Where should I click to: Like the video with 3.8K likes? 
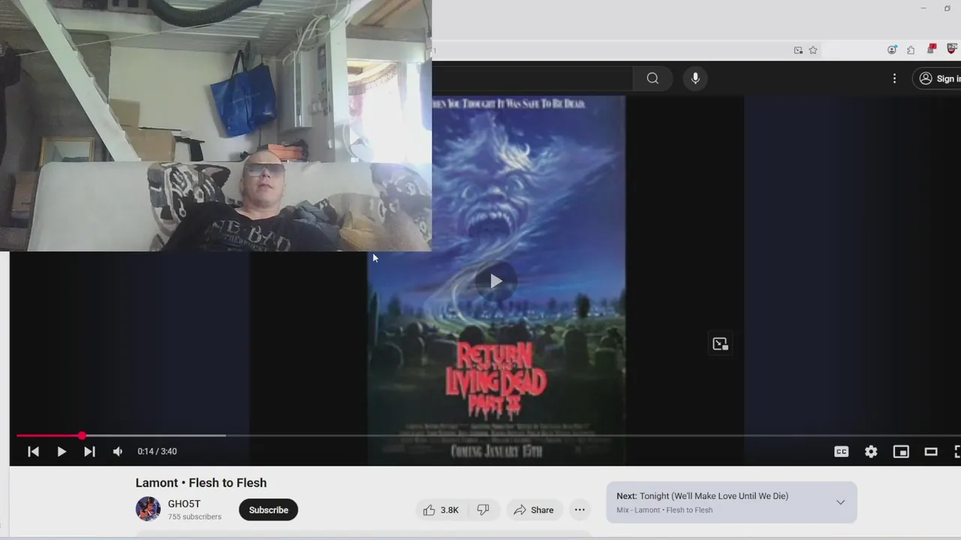[x=441, y=510]
